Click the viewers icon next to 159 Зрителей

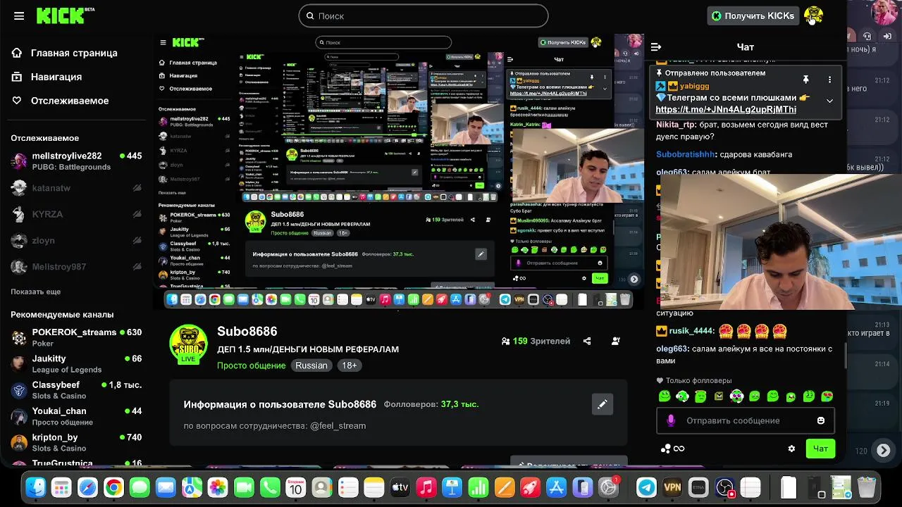coord(505,341)
